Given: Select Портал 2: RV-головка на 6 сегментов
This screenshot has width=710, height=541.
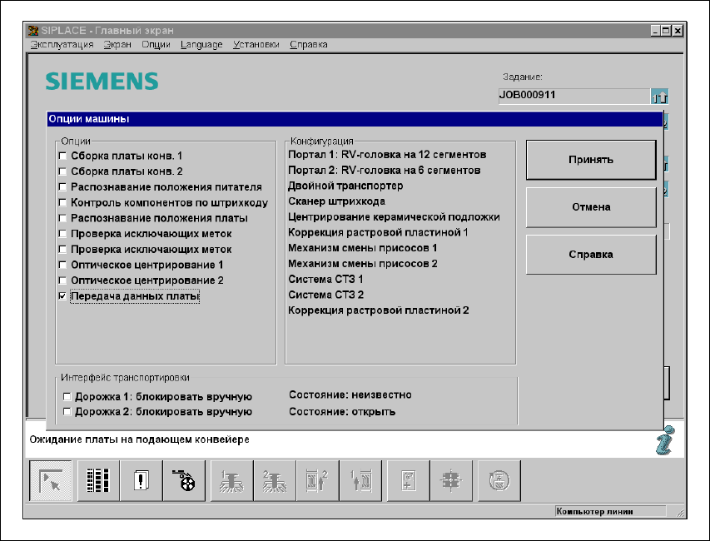Looking at the screenshot, I should point(385,171).
